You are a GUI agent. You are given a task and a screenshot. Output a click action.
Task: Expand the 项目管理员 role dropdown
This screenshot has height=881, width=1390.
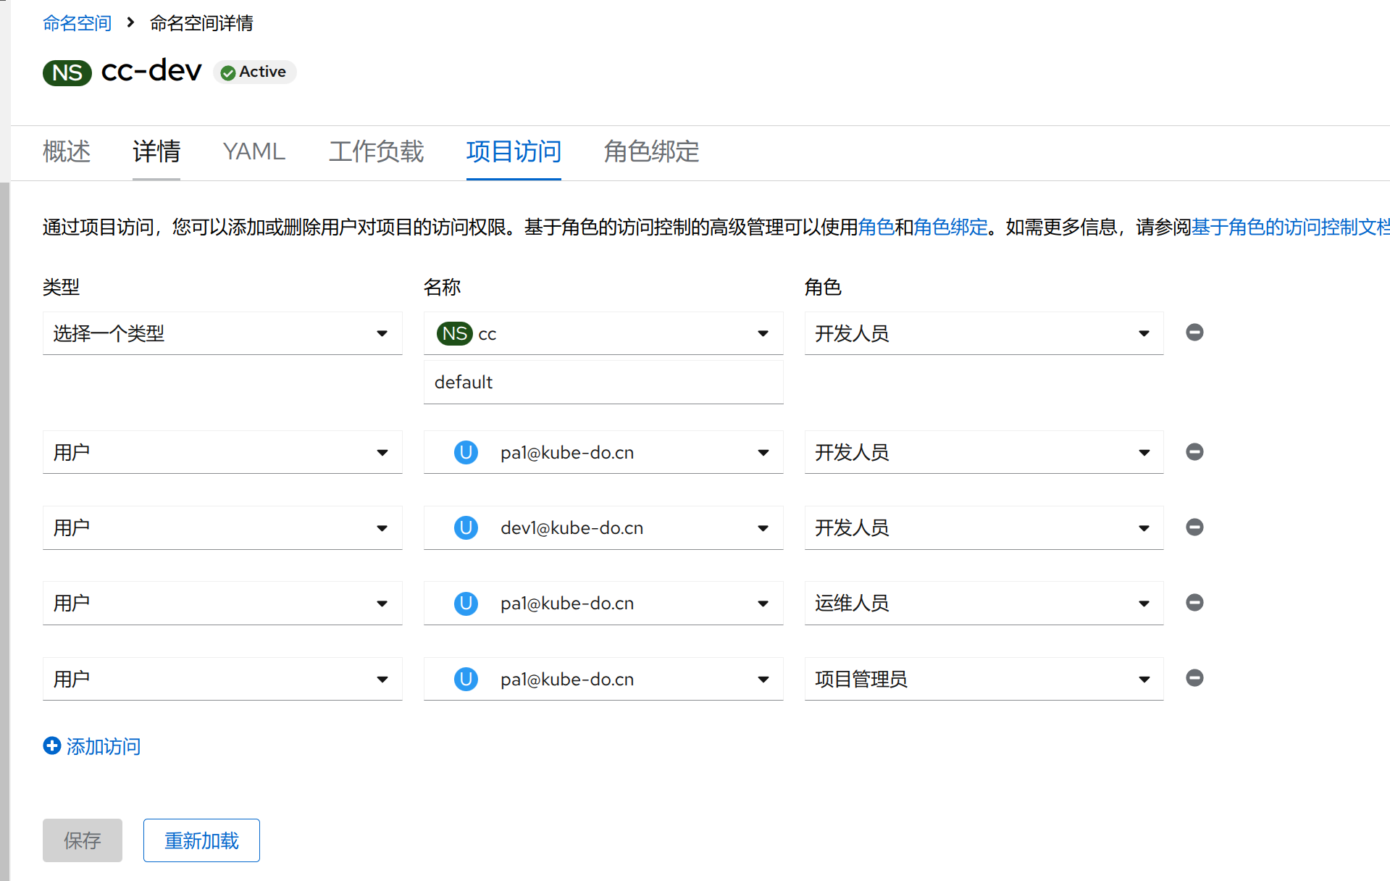coord(983,679)
